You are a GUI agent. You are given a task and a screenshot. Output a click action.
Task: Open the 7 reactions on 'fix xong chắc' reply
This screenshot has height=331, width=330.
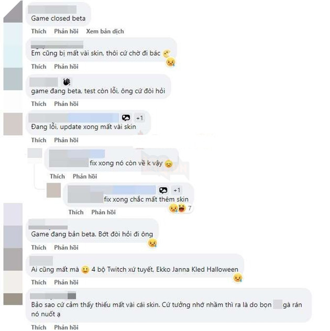coord(180,208)
